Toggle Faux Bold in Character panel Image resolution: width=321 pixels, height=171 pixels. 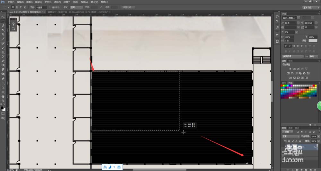[x=286, y=46]
